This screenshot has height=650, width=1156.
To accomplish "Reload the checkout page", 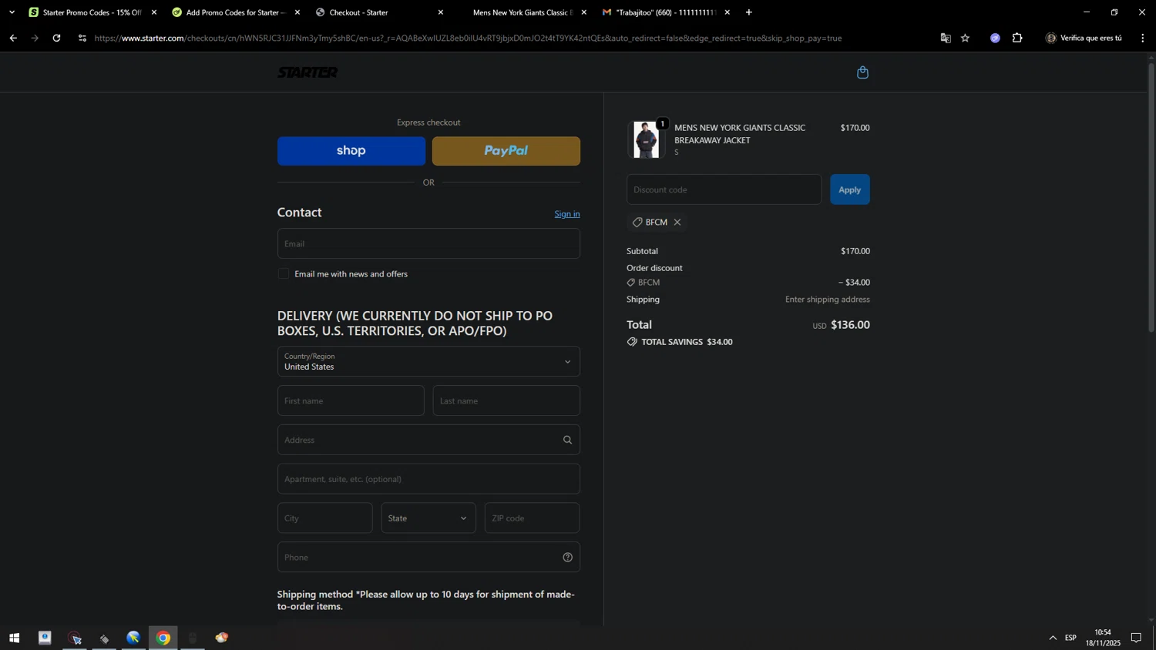I will [x=56, y=38].
